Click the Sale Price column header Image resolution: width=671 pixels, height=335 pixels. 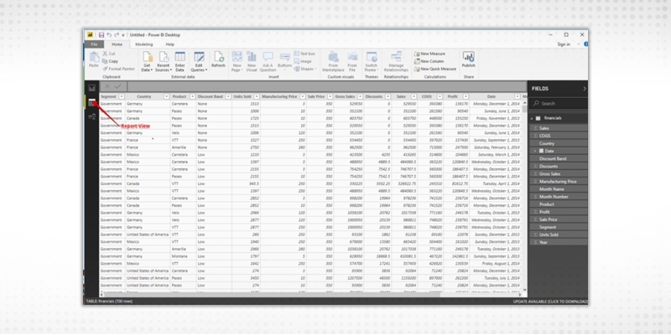(x=316, y=96)
